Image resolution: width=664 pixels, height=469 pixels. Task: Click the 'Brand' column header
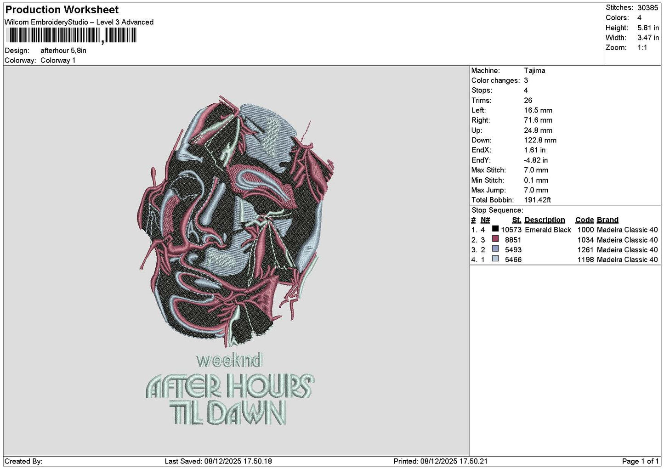tap(607, 220)
